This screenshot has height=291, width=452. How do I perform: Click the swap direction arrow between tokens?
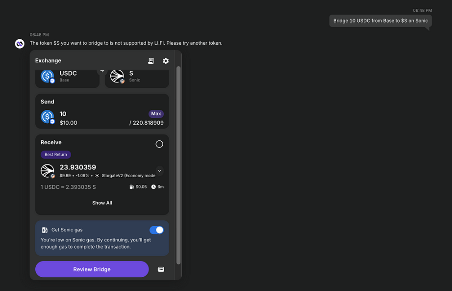(x=102, y=71)
